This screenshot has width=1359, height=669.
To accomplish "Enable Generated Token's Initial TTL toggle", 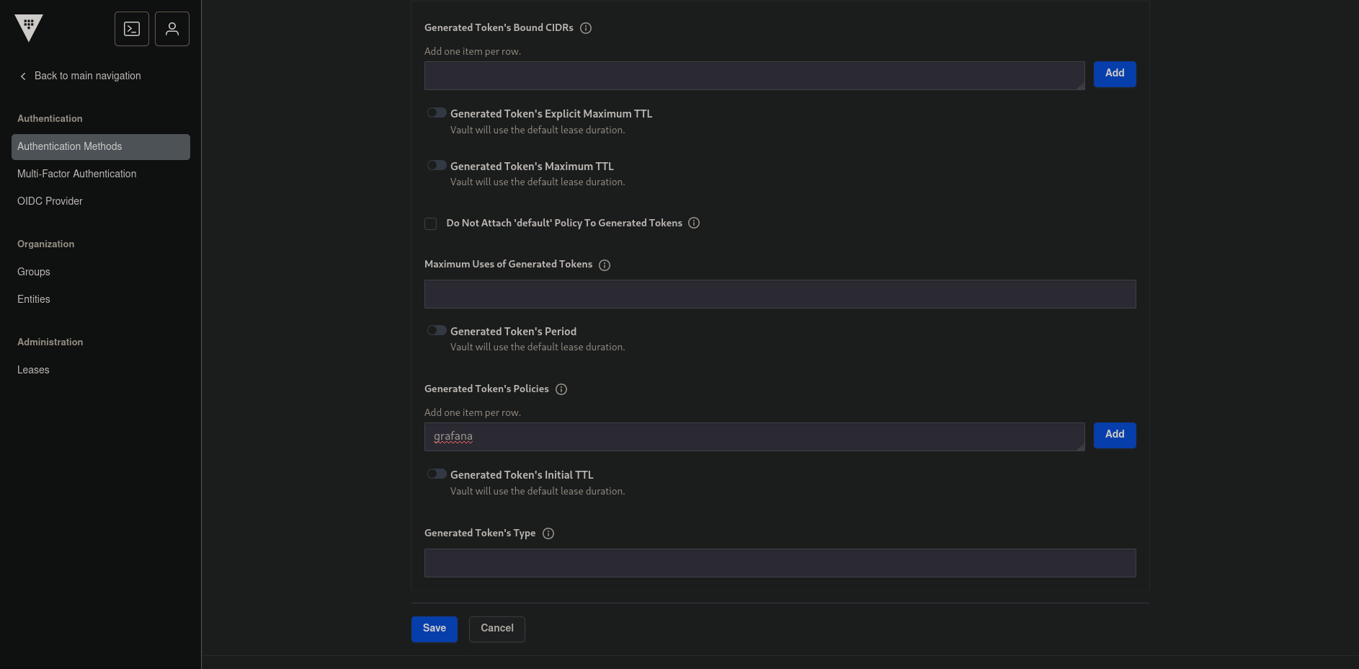I will point(437,474).
